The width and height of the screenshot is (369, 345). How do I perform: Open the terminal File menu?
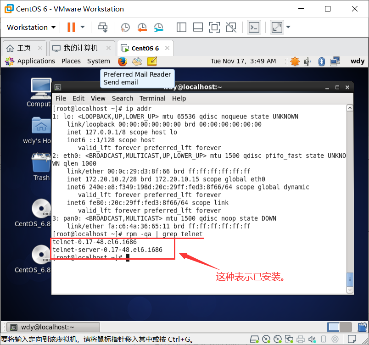[x=61, y=98]
